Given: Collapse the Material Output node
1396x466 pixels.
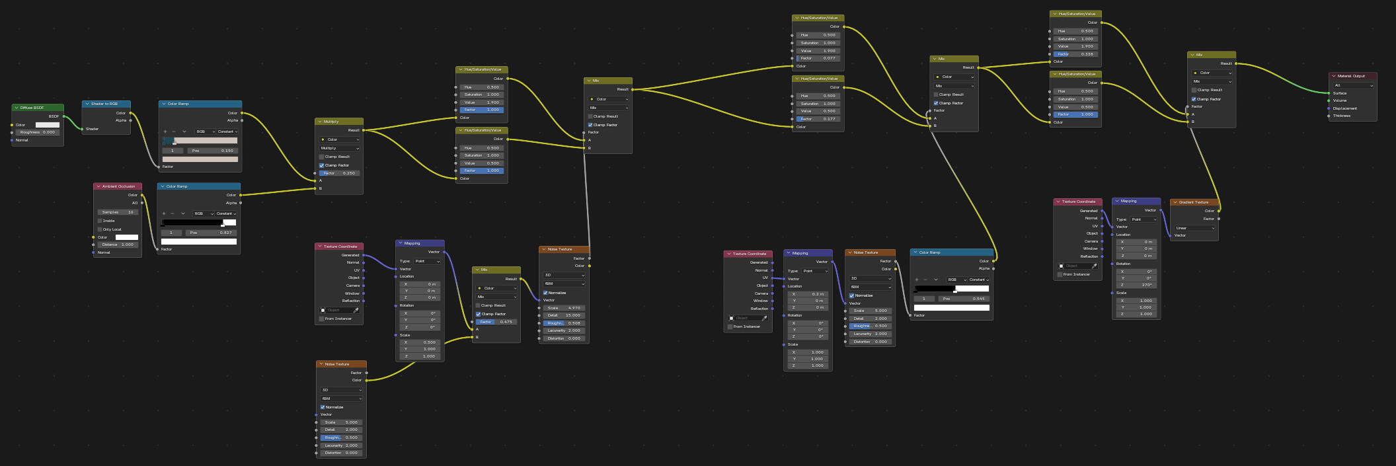Looking at the screenshot, I should [1334, 76].
